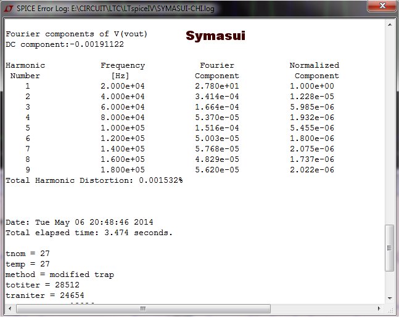Click Fourier component value 1.664e-04
The width and height of the screenshot is (399, 317).
[217, 107]
